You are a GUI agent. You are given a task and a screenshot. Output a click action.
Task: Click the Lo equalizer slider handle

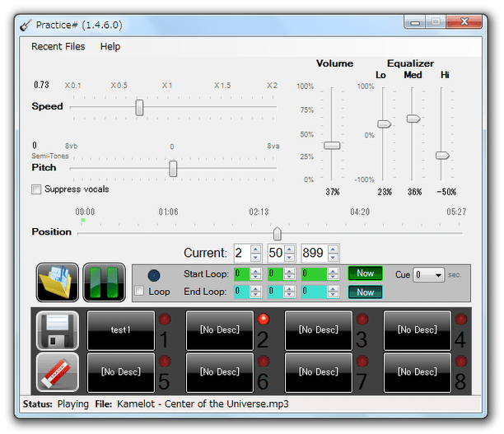384,124
